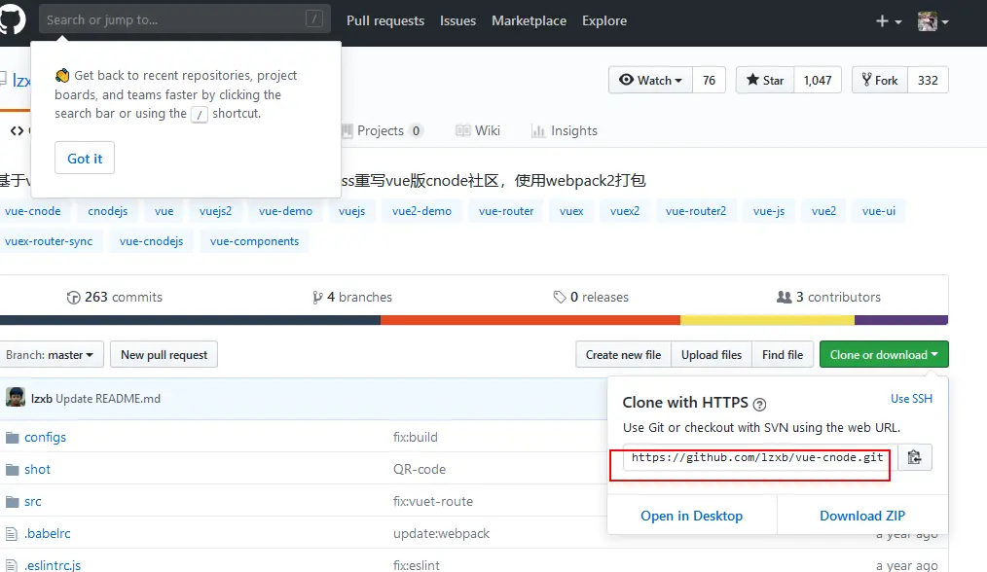Click Open in Desktop
This screenshot has width=987, height=572.
tap(692, 516)
